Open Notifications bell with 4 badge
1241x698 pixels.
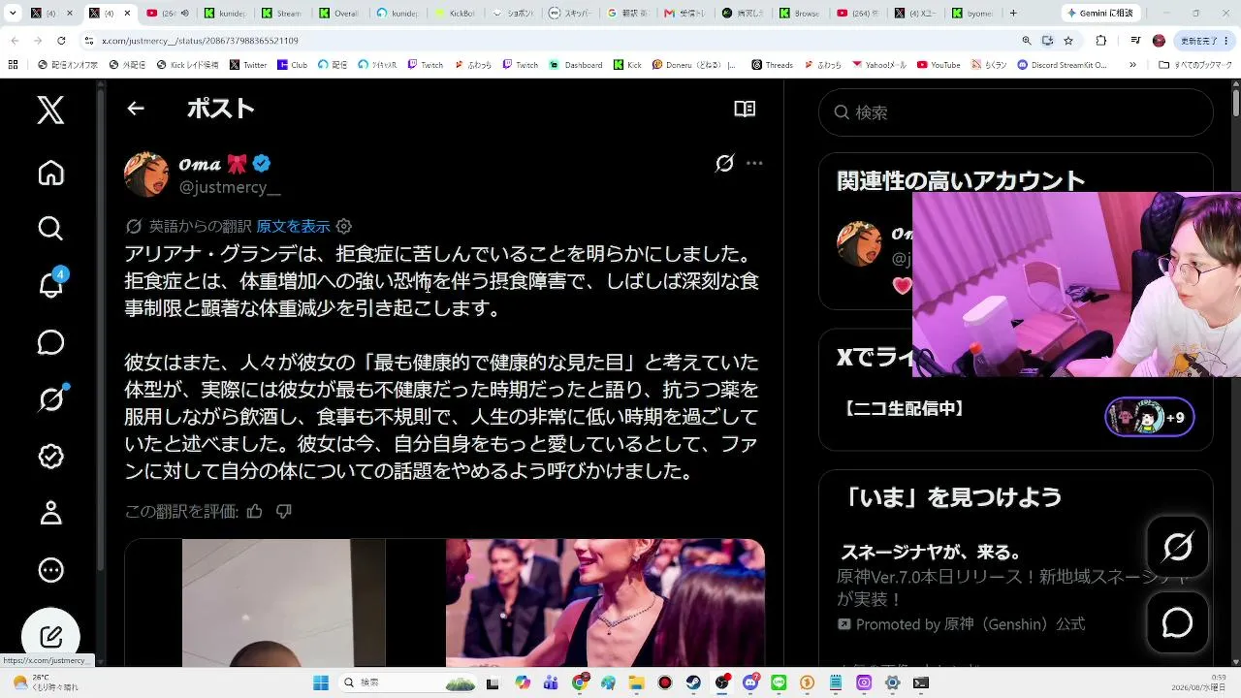point(50,285)
